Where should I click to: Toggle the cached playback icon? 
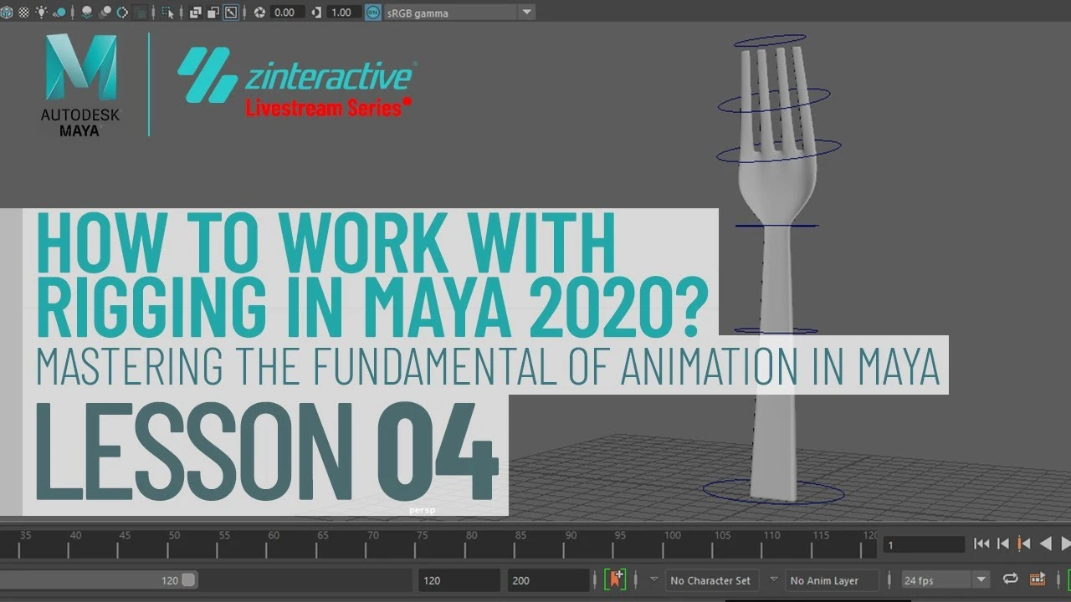(x=1038, y=579)
